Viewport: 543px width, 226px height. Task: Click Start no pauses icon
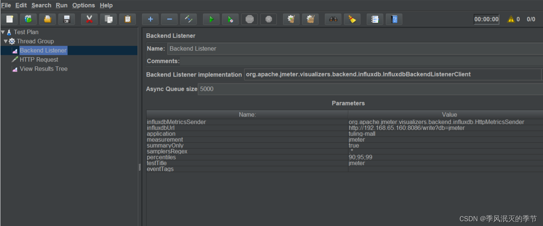(230, 19)
